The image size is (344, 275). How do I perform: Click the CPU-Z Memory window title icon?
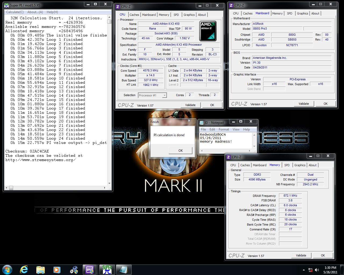[228, 157]
